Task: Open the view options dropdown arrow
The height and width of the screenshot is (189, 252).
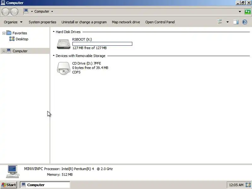Action: pos(227,22)
